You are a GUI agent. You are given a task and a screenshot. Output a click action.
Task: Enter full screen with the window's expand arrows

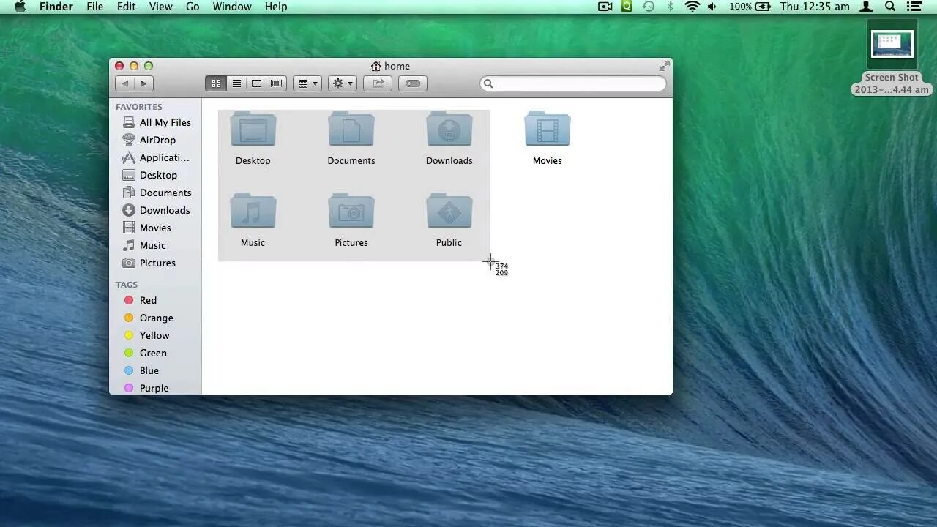664,66
